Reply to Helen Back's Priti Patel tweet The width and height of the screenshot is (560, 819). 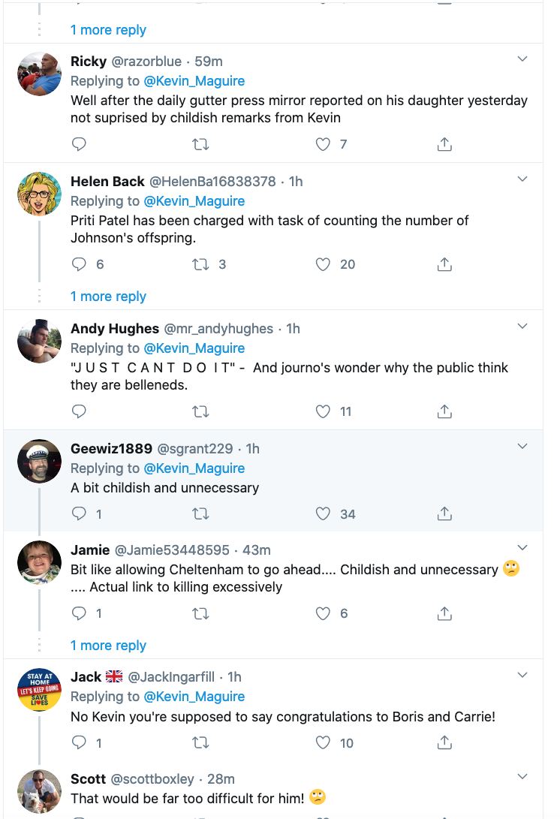[x=79, y=264]
